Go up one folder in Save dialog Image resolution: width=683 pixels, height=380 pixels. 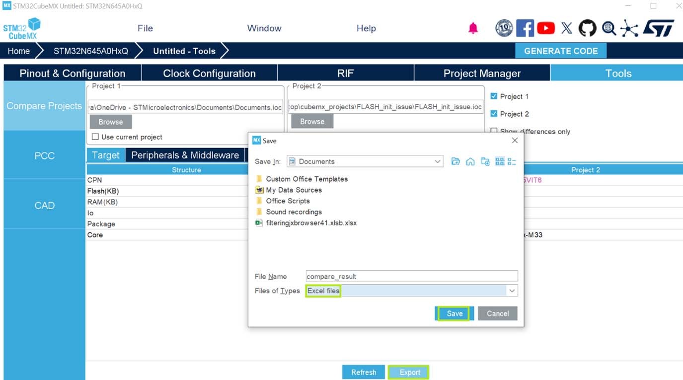455,161
